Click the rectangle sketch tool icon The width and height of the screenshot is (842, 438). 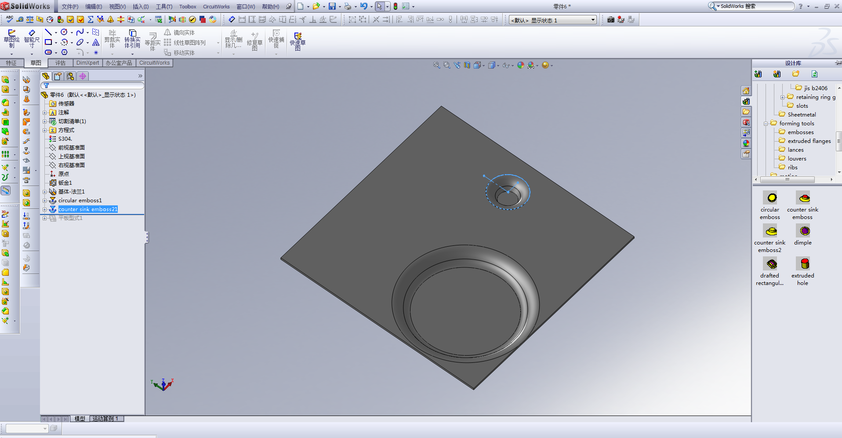pyautogui.click(x=49, y=42)
